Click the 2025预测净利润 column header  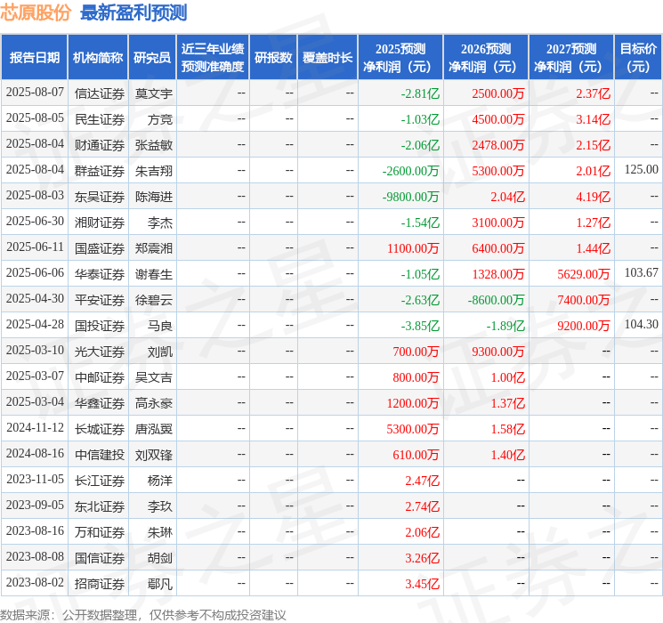(x=400, y=57)
